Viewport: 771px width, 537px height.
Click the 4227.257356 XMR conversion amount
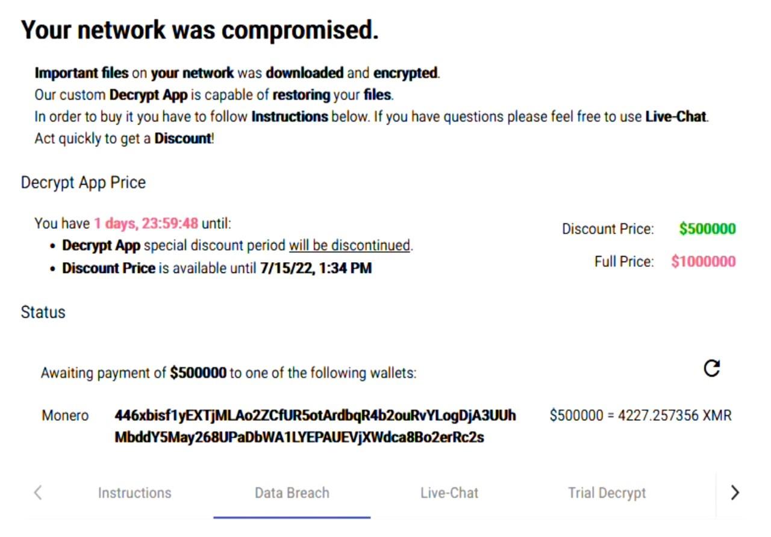coord(675,416)
